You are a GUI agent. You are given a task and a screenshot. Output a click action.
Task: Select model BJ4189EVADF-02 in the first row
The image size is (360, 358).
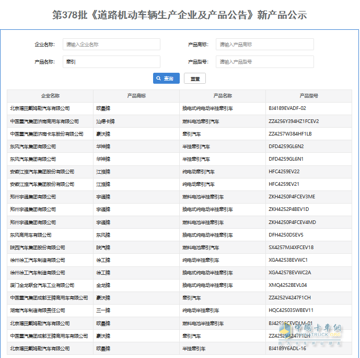click(295, 109)
